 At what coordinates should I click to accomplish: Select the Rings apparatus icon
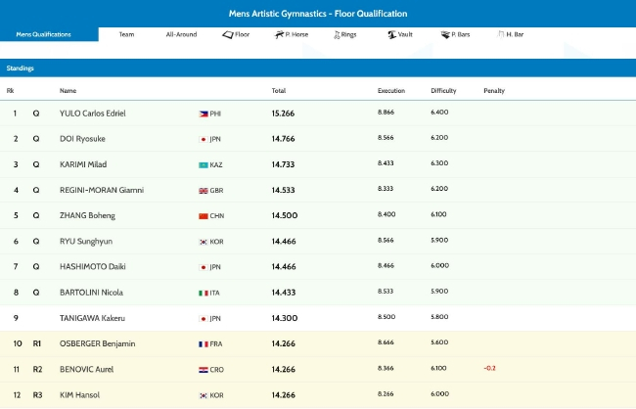pos(338,34)
